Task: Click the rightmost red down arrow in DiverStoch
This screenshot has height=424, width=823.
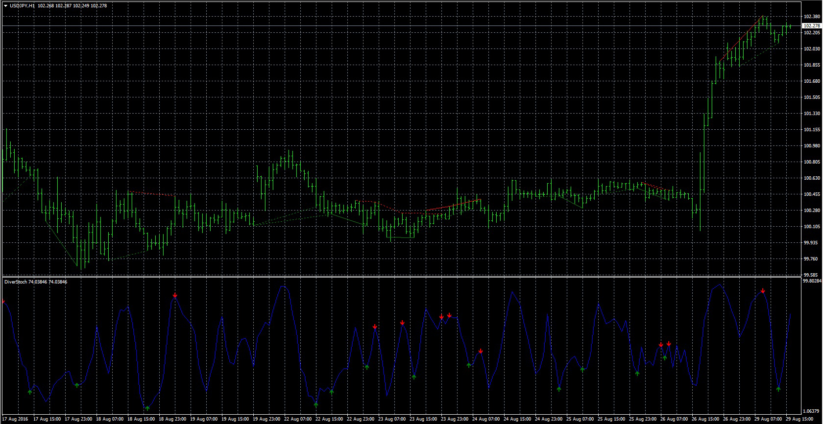Action: coord(763,291)
